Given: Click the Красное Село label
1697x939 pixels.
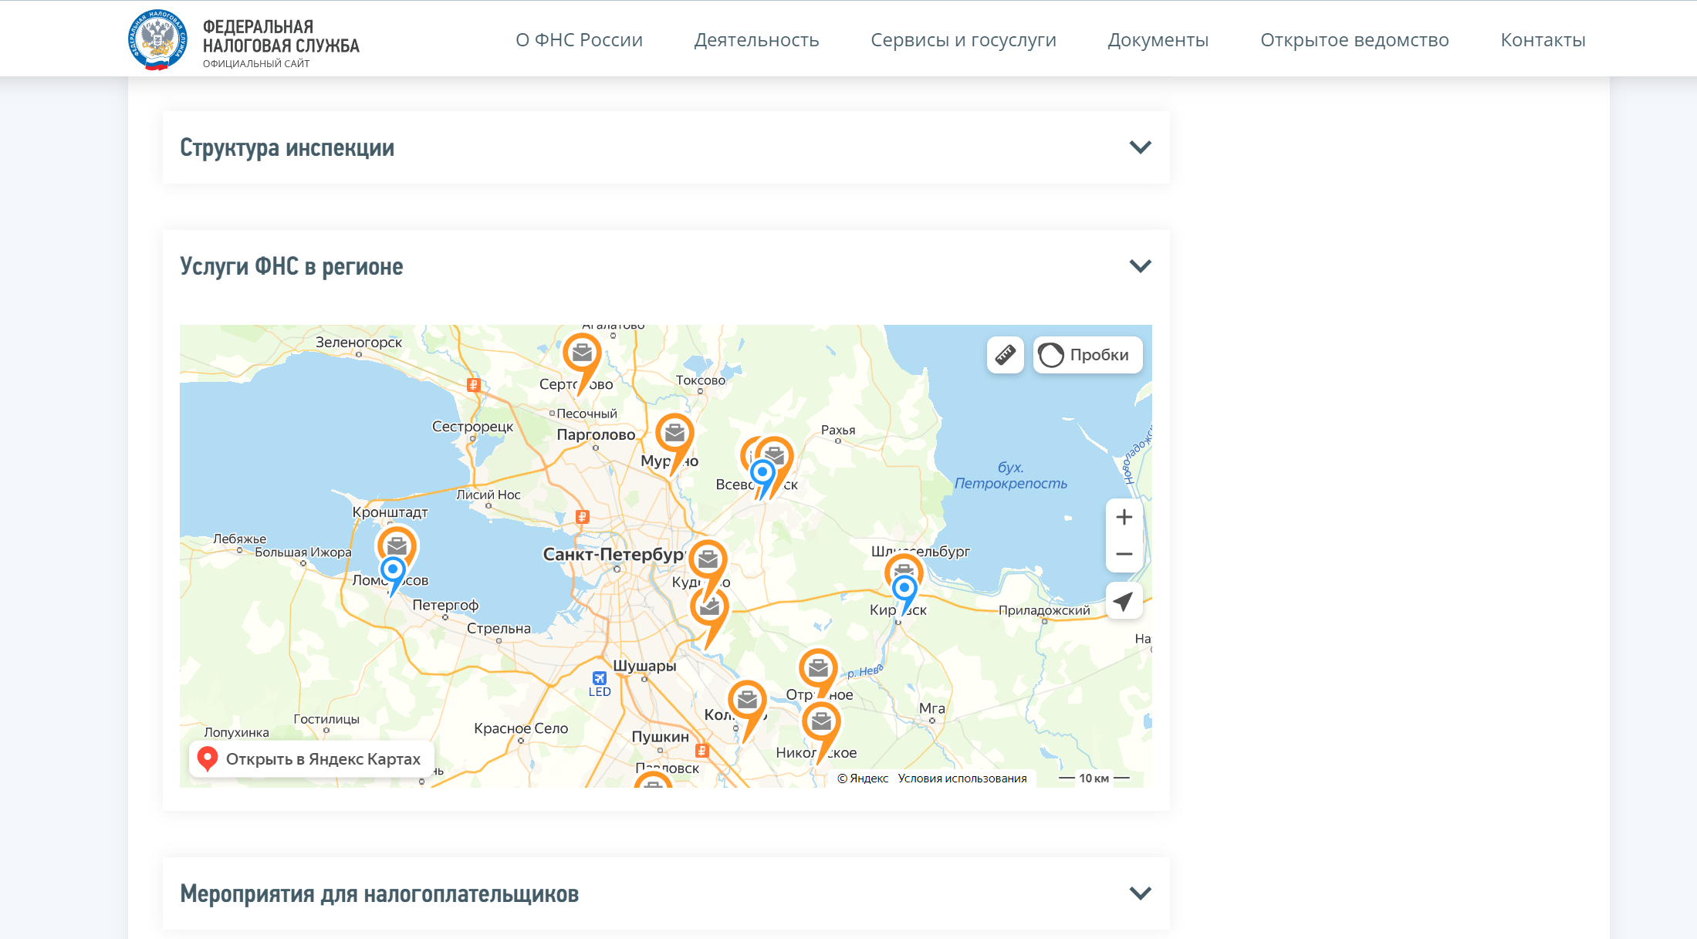Looking at the screenshot, I should [521, 728].
